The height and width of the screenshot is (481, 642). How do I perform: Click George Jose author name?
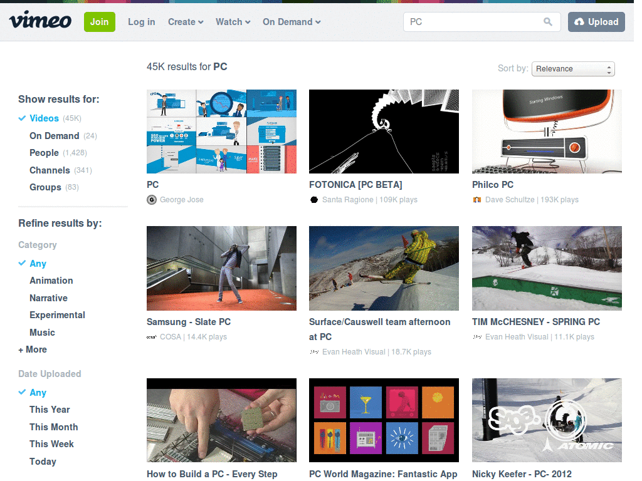pyautogui.click(x=181, y=200)
